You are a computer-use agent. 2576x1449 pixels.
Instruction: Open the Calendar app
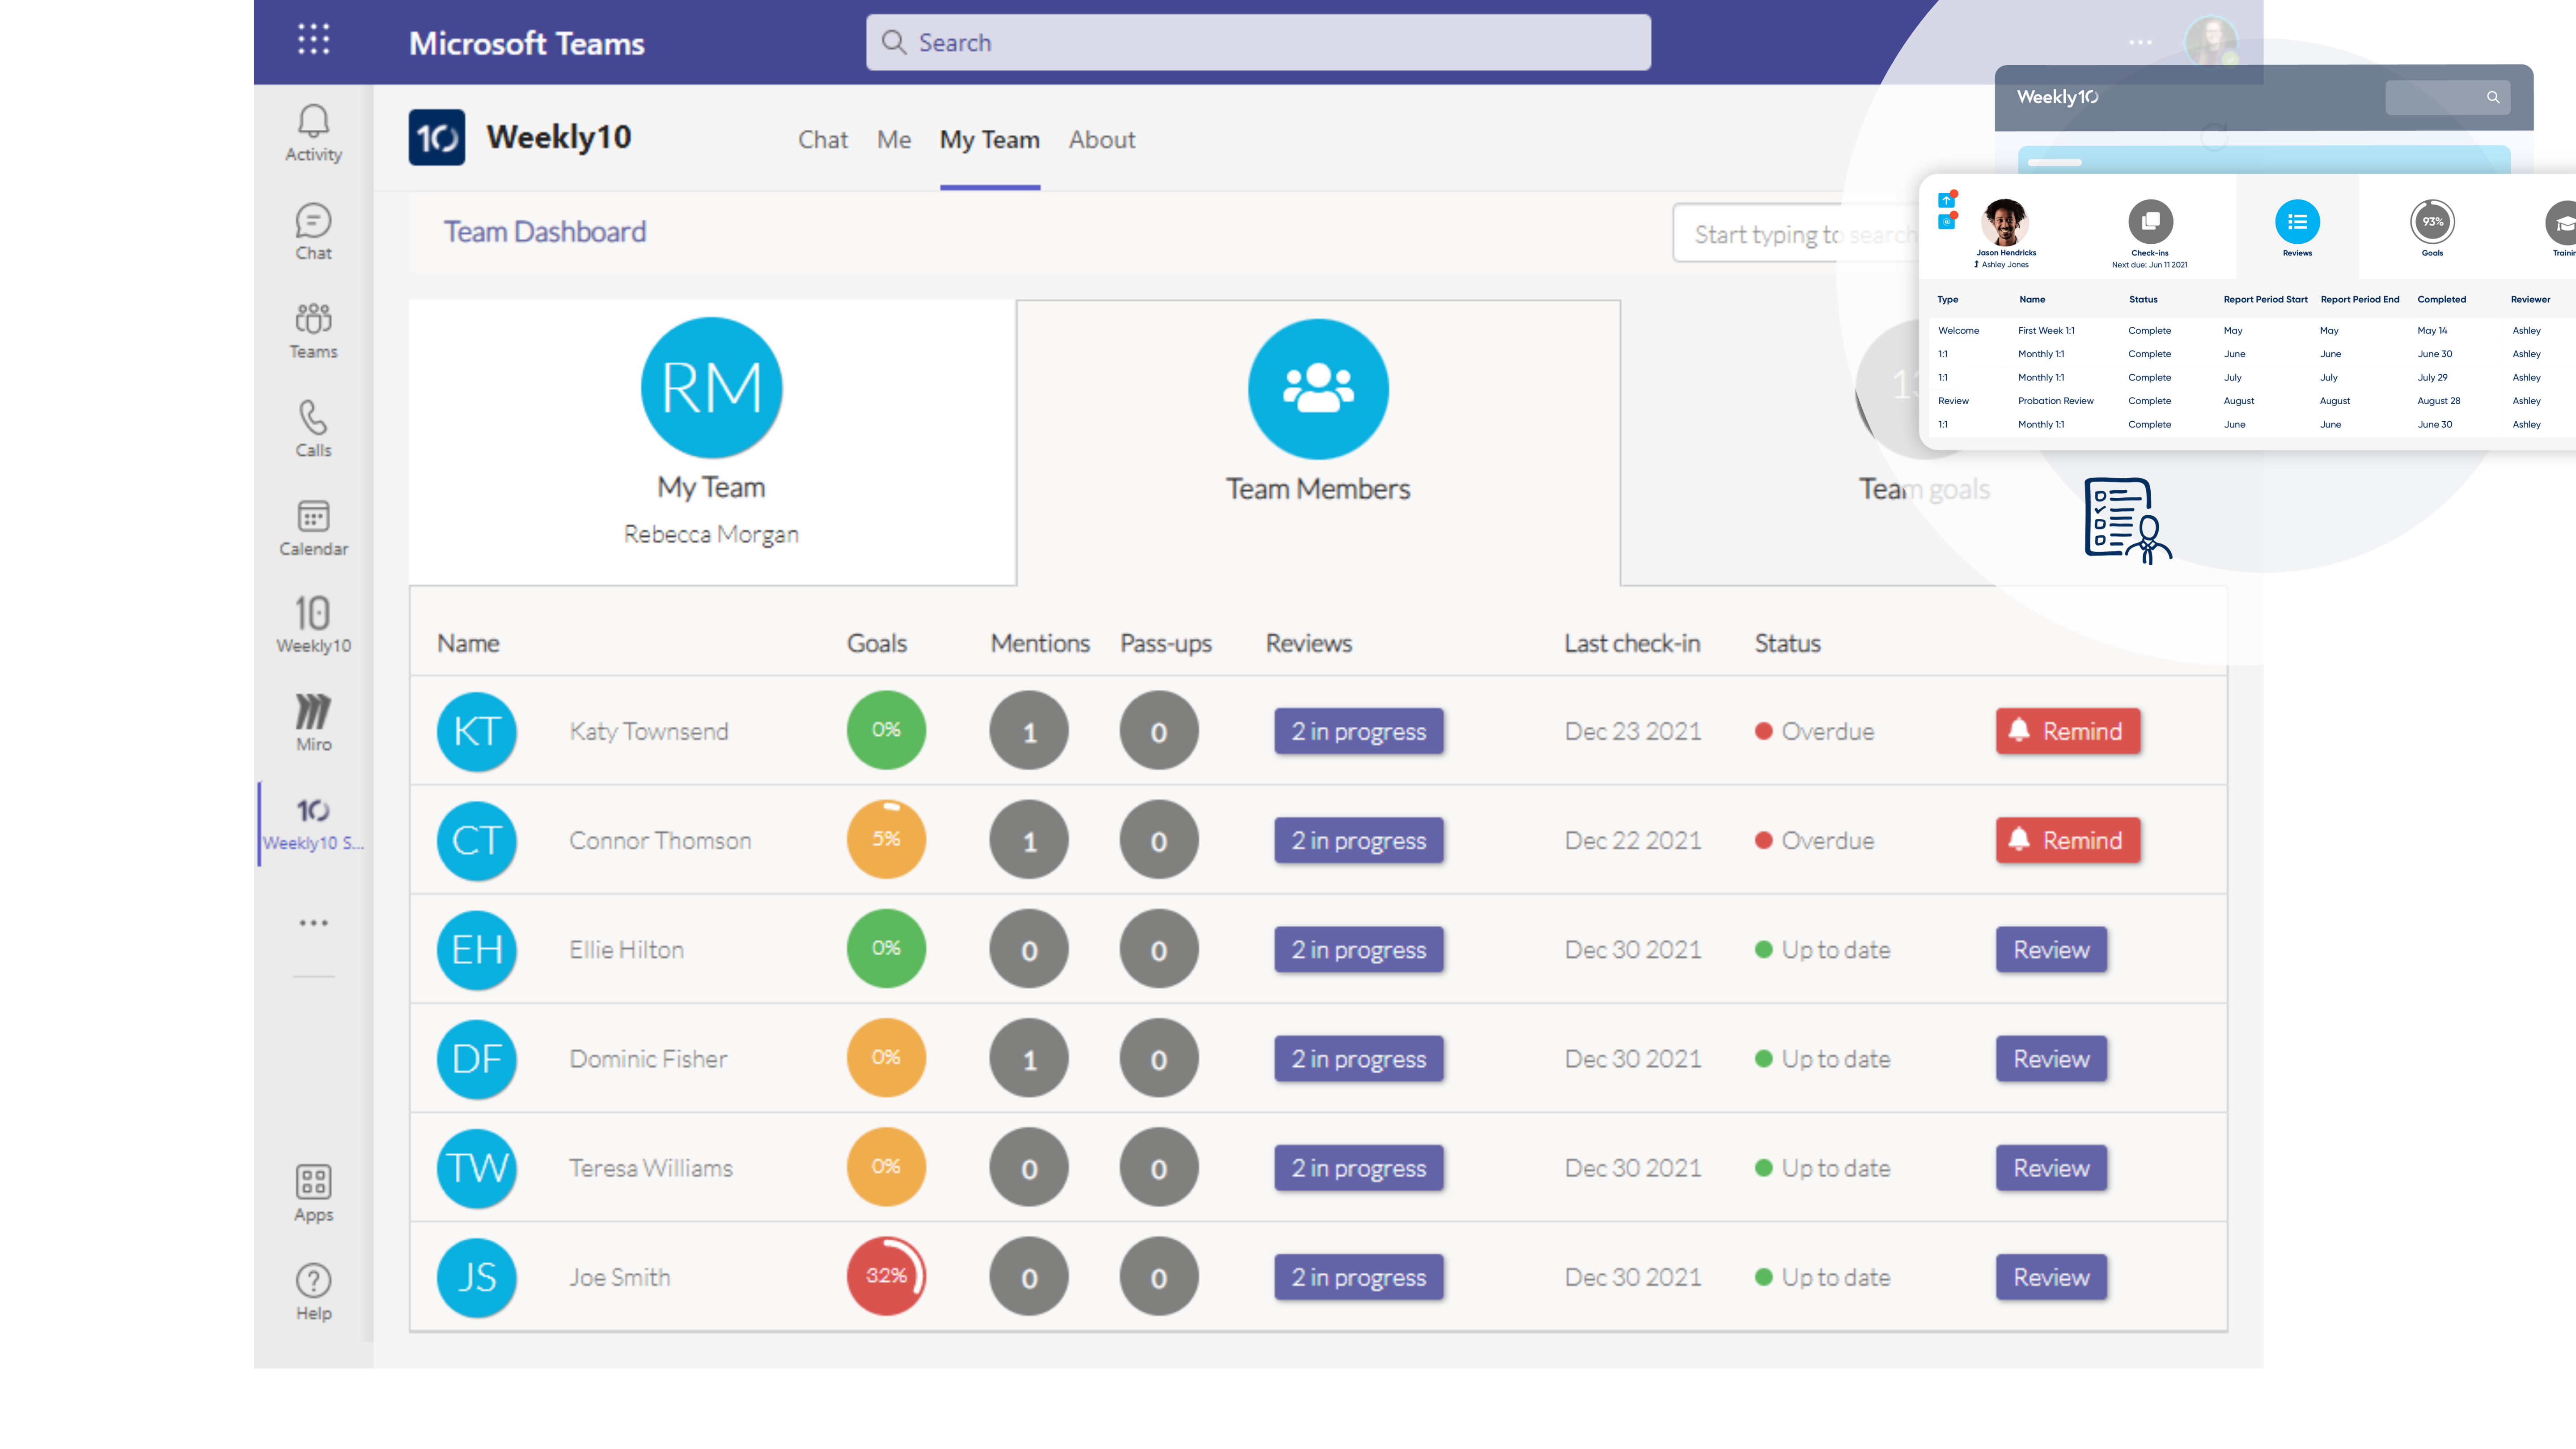(x=313, y=528)
